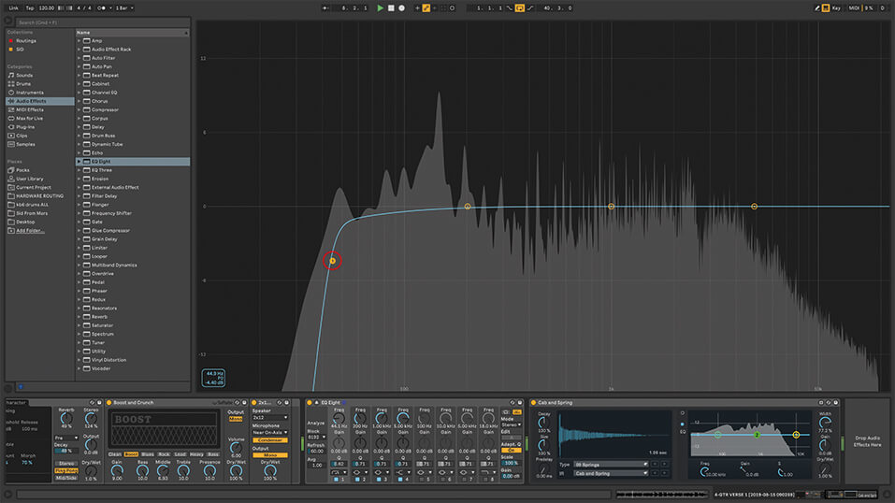Viewport: 895px width, 503px height.
Task: Click the Cabinet Dry/Wet knob
Action: [270, 471]
